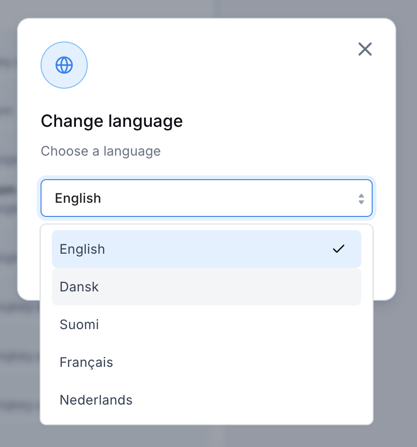Click the Choose a language label
The image size is (417, 447).
coord(100,151)
